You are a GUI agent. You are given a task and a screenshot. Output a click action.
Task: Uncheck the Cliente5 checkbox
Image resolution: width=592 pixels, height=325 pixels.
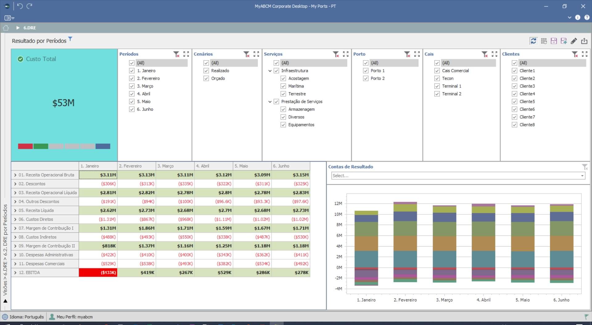(x=514, y=102)
